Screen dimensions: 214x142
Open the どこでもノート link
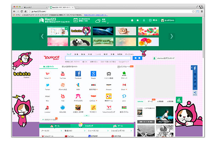click(125, 67)
